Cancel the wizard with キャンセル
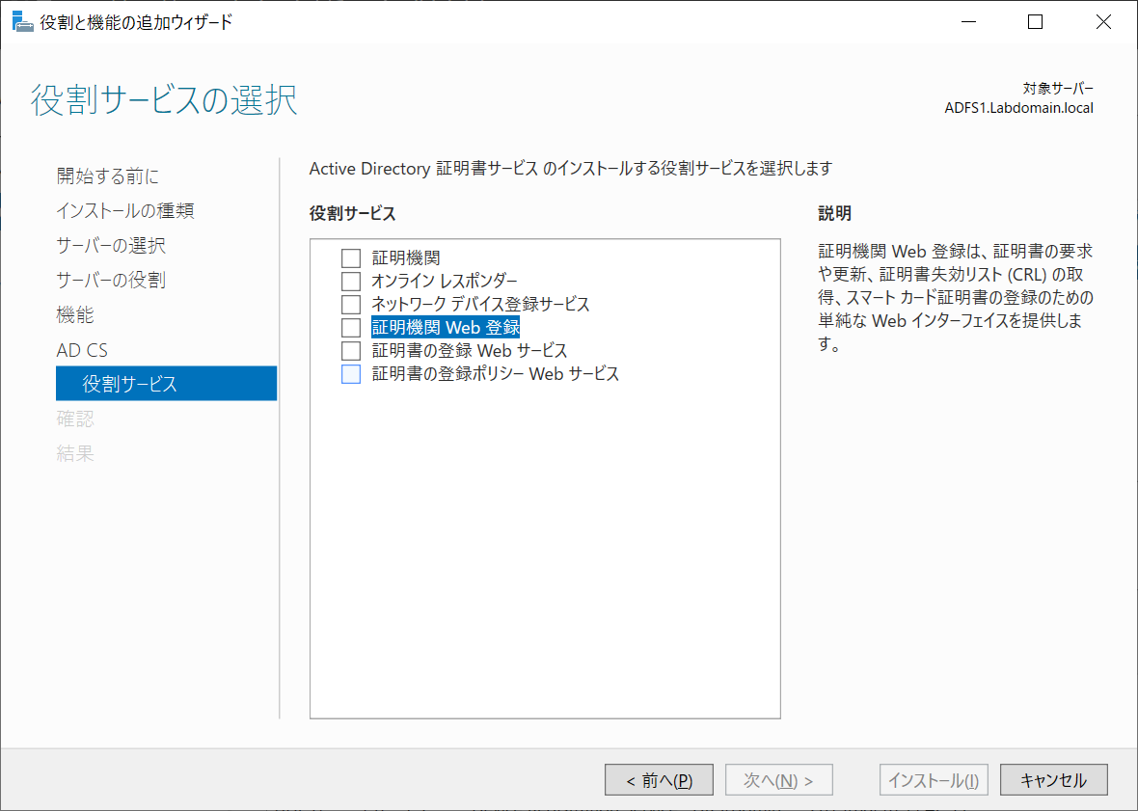 coord(1053,779)
